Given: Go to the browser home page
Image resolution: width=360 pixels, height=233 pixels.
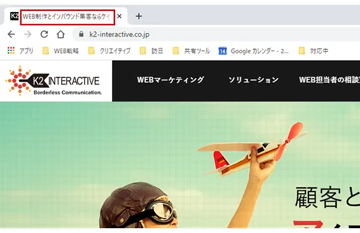Looking at the screenshot, I should coord(61,34).
